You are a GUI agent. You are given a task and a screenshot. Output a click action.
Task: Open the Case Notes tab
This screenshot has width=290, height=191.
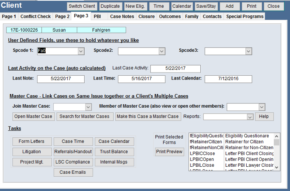(122, 17)
